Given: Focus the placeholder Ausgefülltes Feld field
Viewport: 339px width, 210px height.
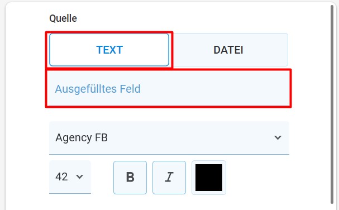Looking at the screenshot, I should 168,88.
